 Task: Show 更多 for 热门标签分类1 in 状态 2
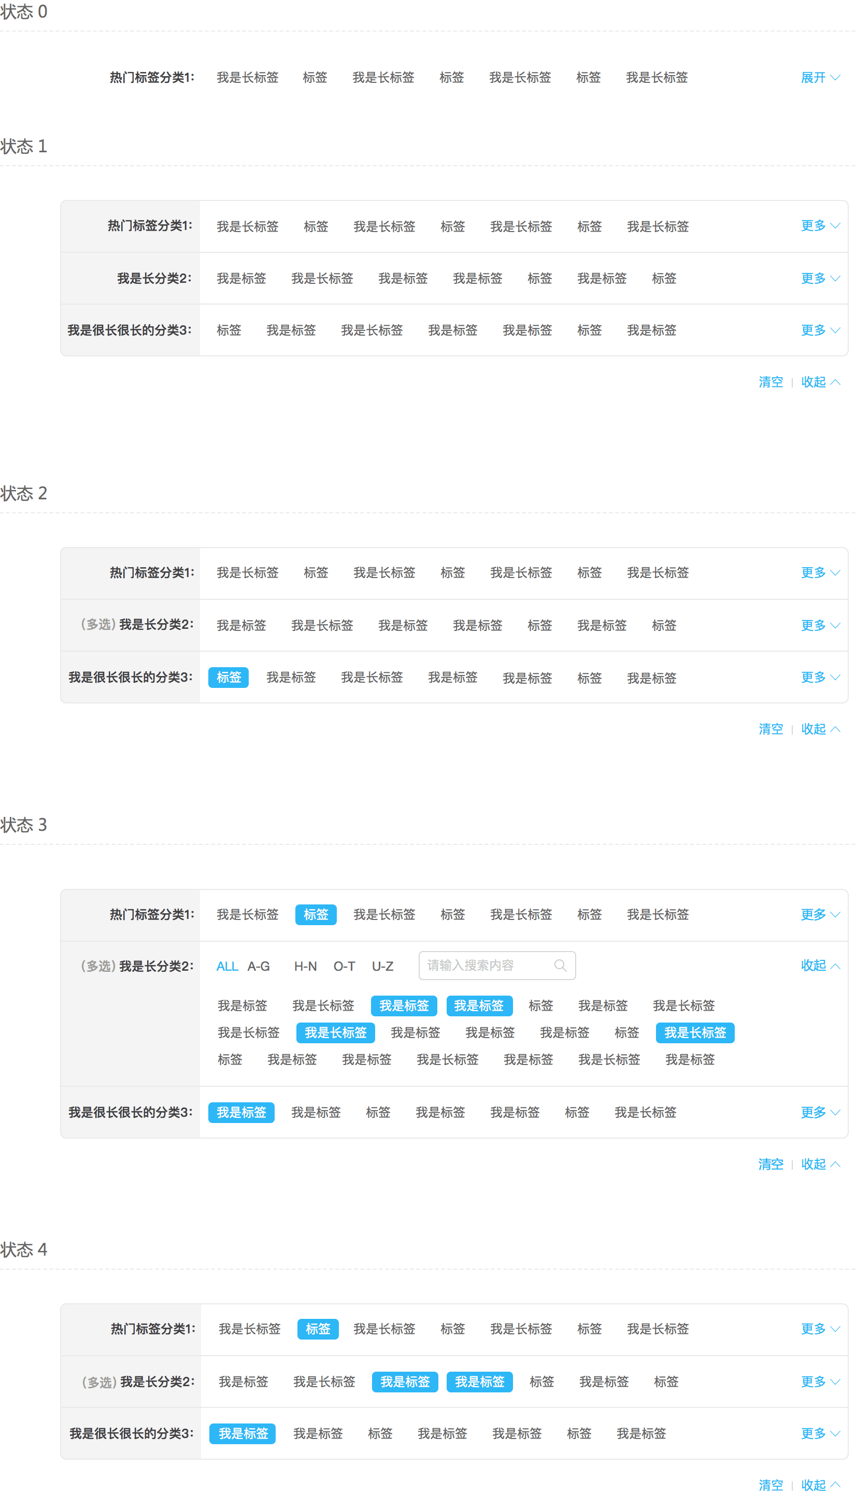pos(820,572)
